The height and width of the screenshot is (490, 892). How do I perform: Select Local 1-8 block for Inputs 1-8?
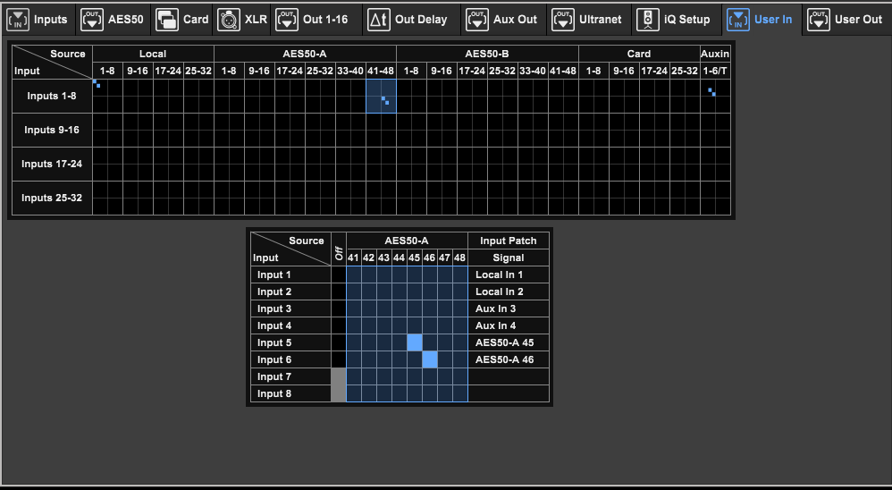[x=107, y=97]
